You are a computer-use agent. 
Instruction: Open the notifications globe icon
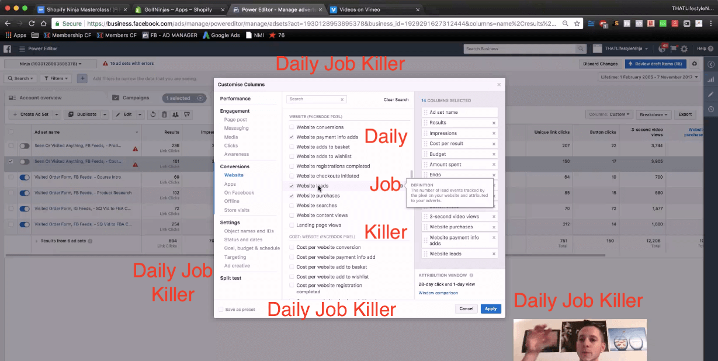(662, 49)
